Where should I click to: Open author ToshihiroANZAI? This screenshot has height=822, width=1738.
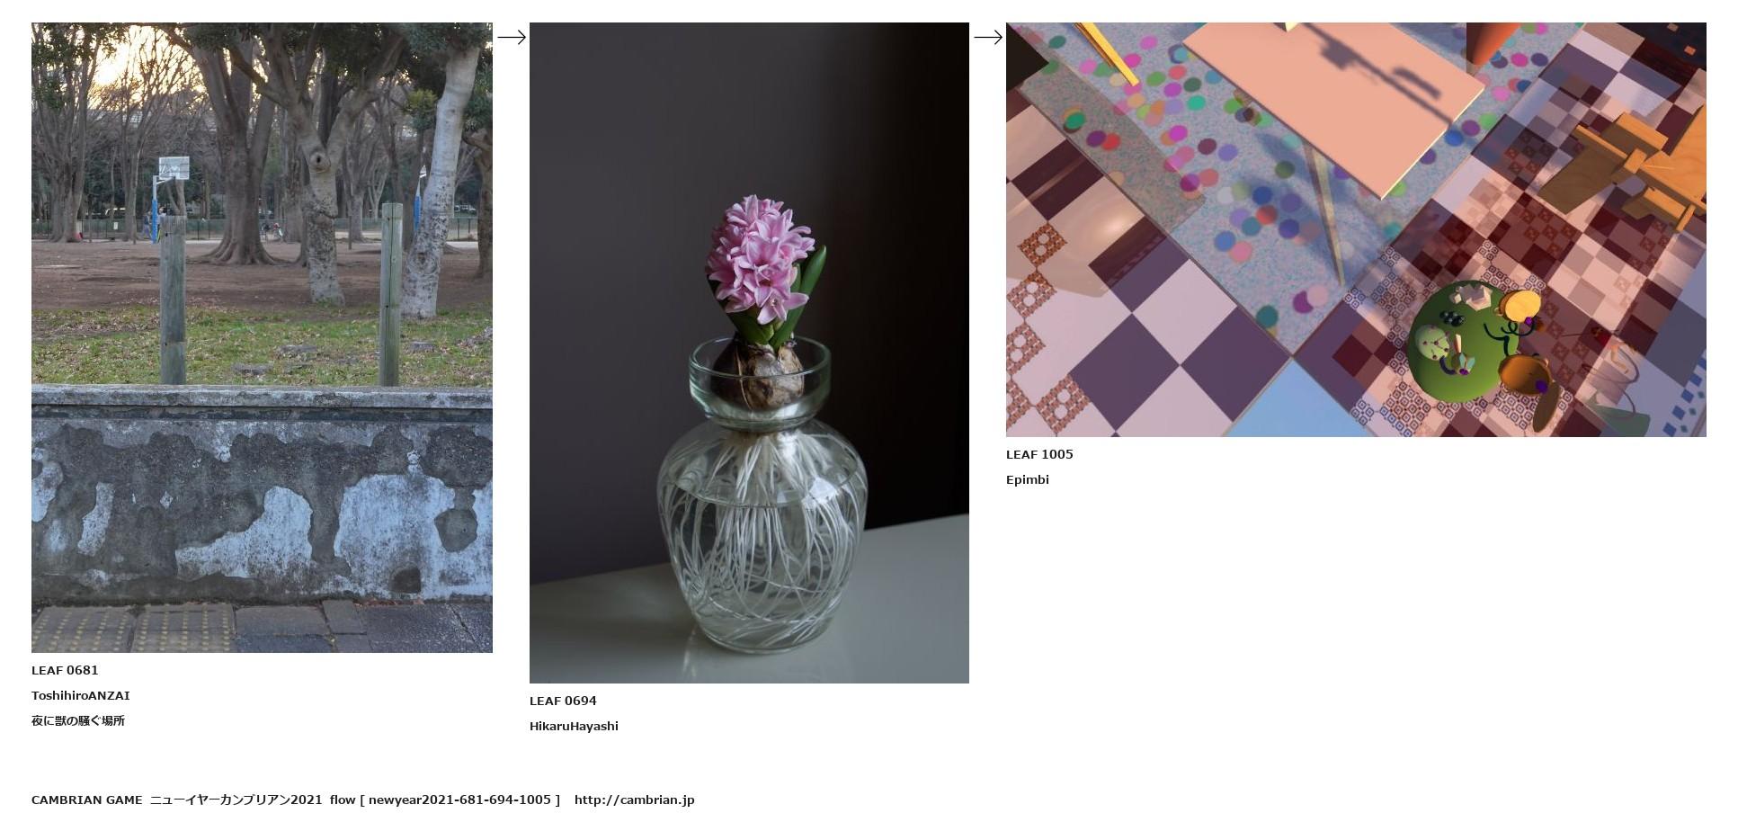(81, 695)
